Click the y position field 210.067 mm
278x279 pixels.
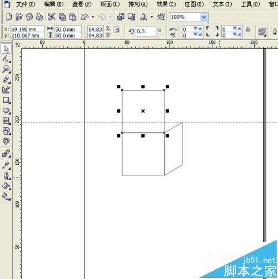point(27,35)
